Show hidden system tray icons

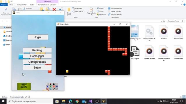pos(158,101)
